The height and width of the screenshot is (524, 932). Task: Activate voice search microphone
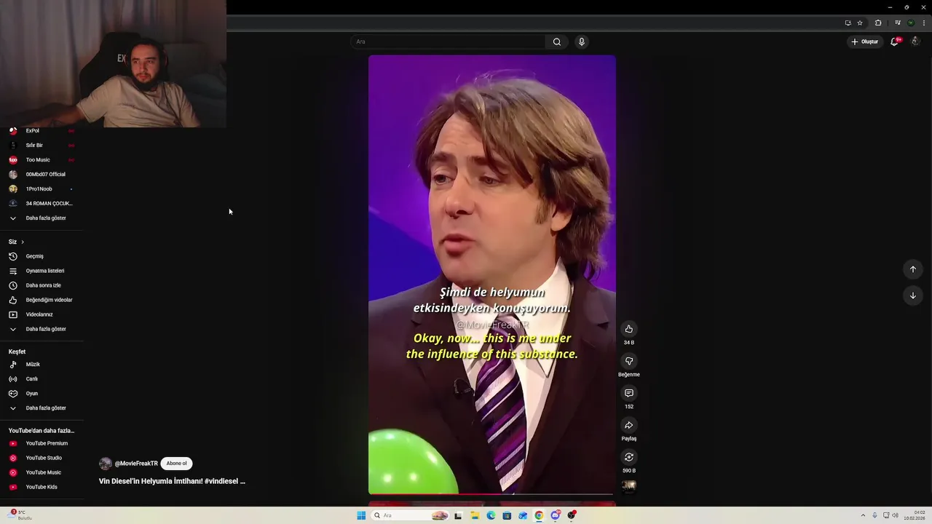(581, 41)
